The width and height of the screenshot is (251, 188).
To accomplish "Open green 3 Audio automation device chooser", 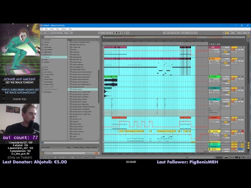I will pyautogui.click(x=215, y=79).
